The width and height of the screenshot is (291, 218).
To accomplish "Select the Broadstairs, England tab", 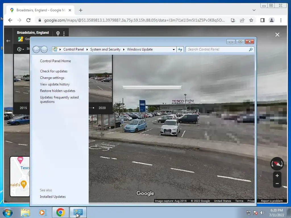I will point(40,10).
